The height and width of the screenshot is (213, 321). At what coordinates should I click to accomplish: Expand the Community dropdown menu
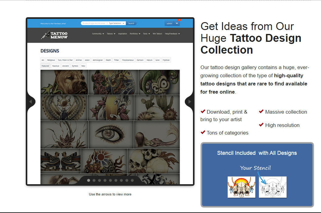click(98, 34)
